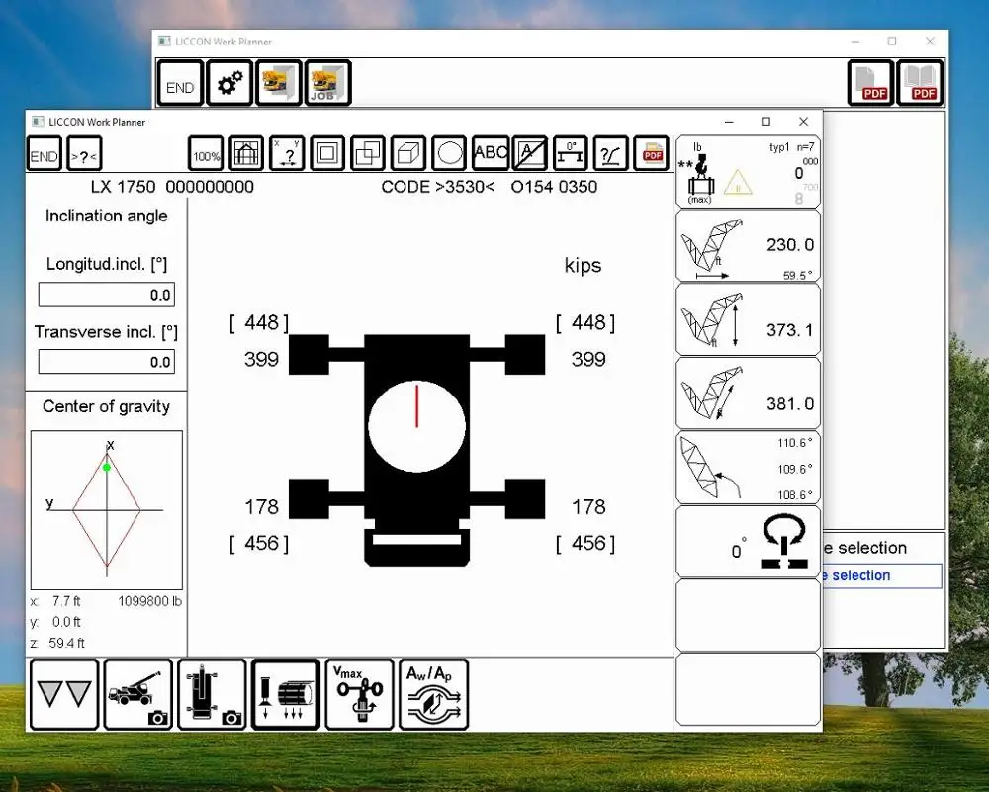This screenshot has height=792, width=989.
Task: Click the center of gravity diagram
Action: (x=107, y=510)
